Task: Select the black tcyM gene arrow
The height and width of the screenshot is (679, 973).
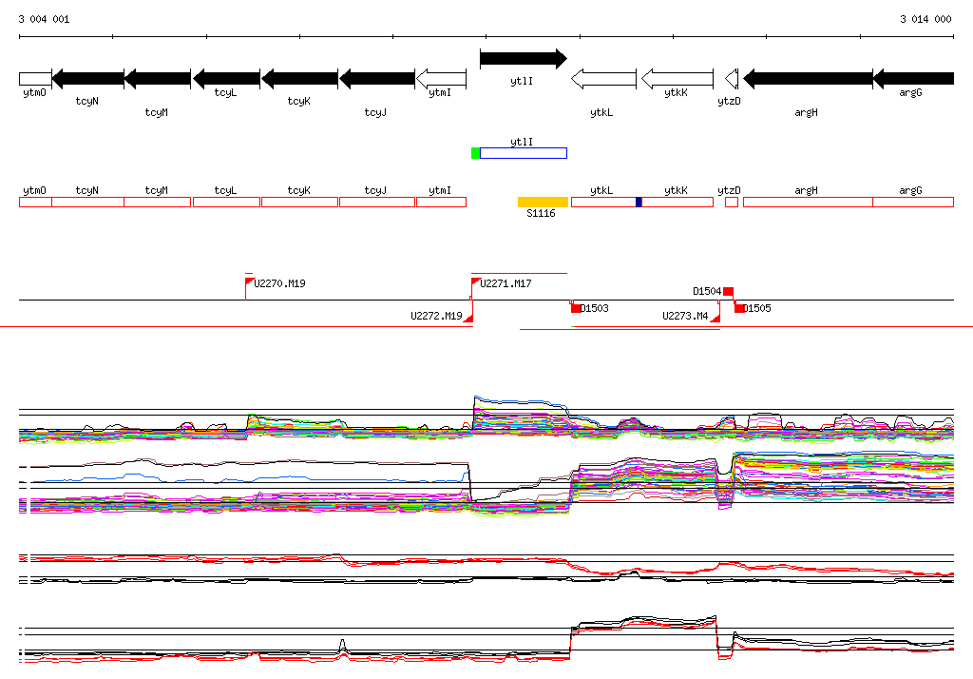Action: 158,78
